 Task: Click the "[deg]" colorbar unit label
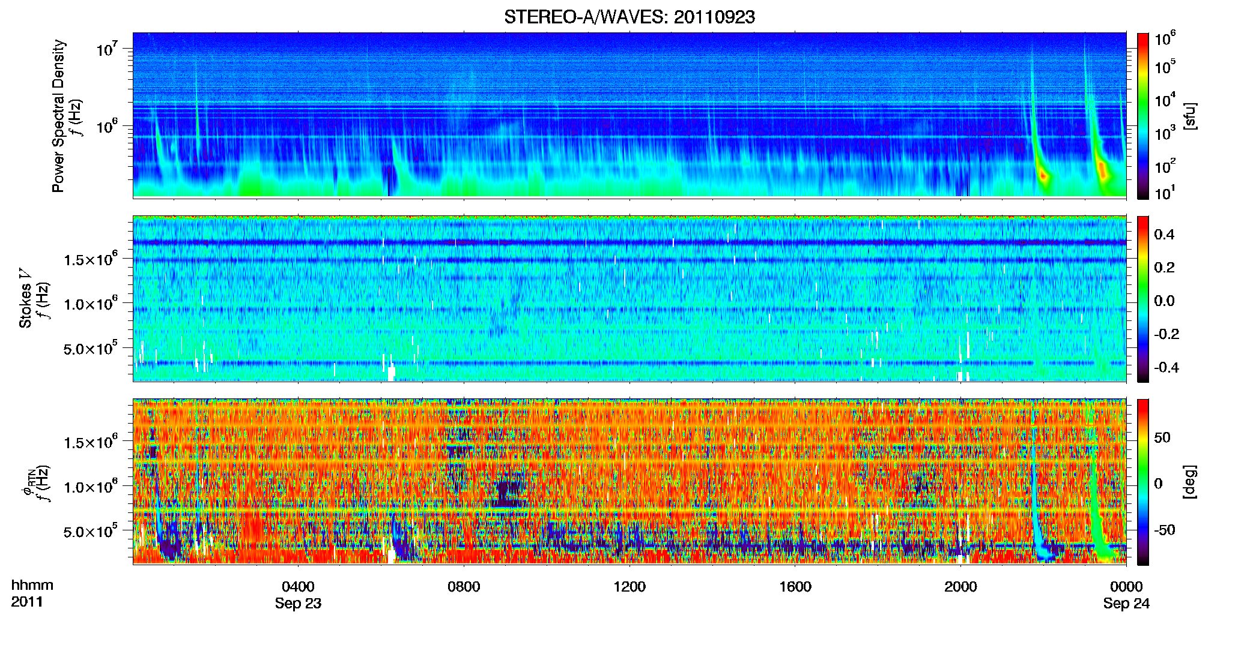[1190, 482]
